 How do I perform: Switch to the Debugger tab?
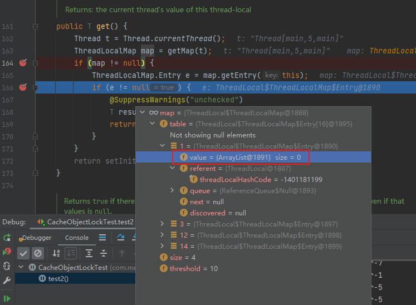tap(36, 238)
